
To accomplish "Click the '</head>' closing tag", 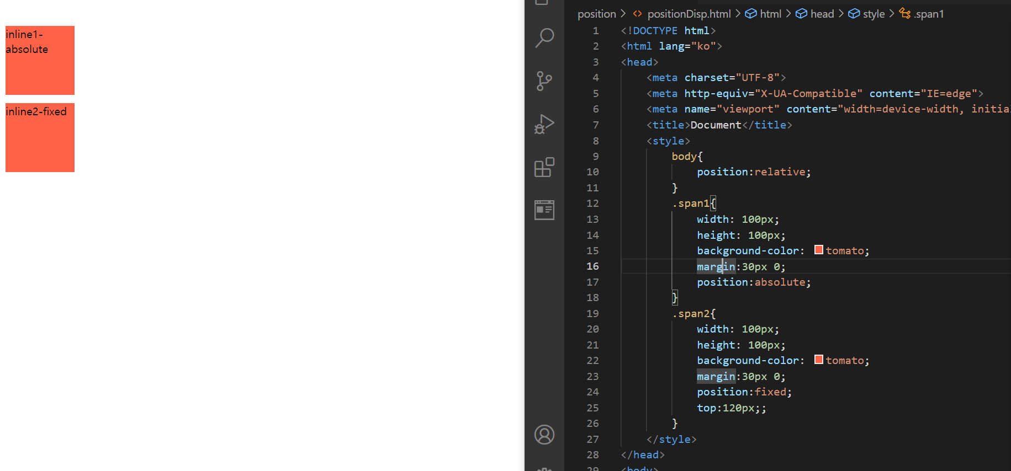I will (x=643, y=455).
